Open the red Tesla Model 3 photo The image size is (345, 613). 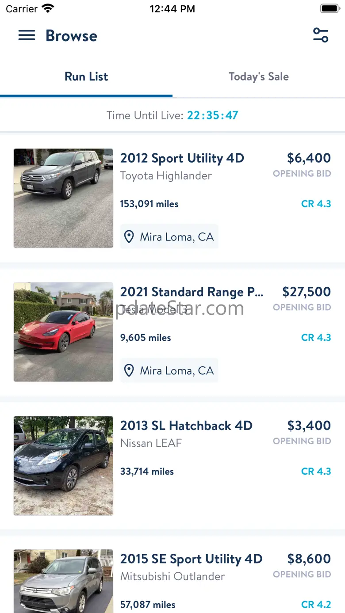point(63,332)
